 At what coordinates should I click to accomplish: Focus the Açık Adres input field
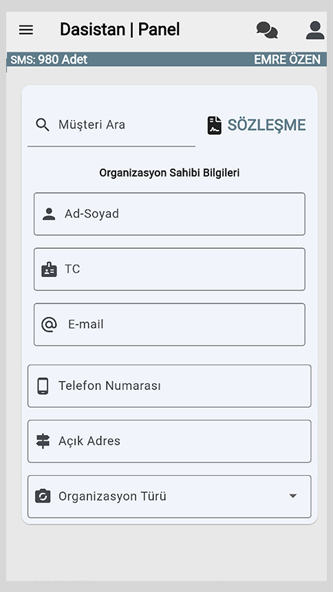pyautogui.click(x=169, y=441)
